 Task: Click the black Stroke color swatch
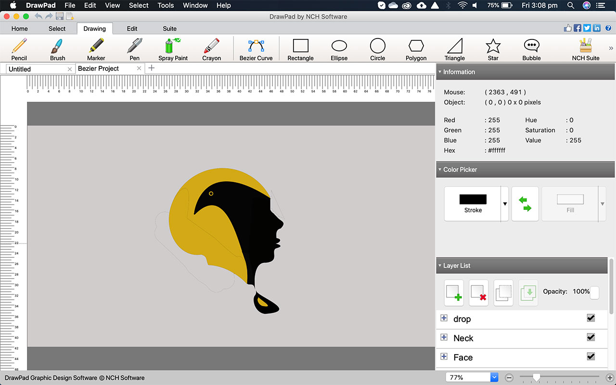point(473,199)
